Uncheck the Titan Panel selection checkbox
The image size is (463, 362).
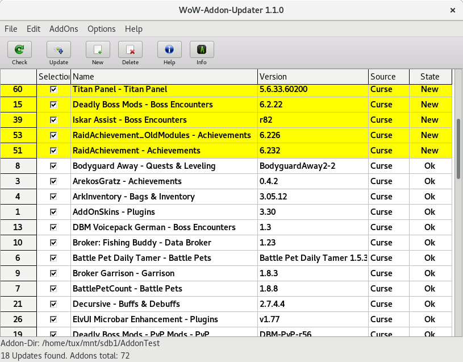point(53,89)
